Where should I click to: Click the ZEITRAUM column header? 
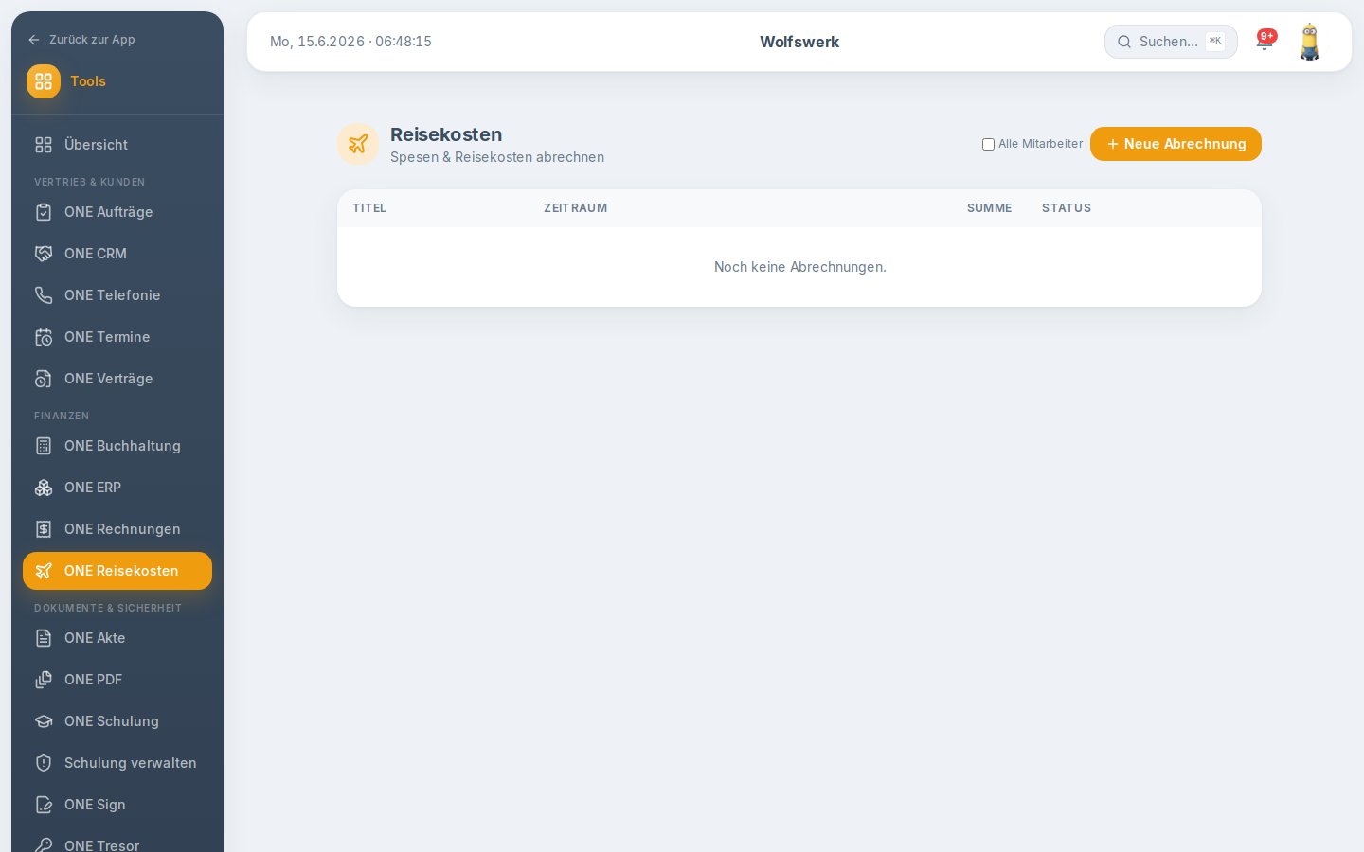pos(576,208)
